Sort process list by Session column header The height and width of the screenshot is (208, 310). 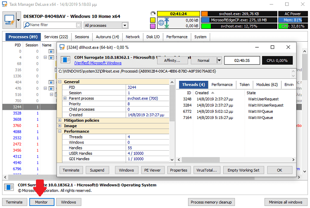pyautogui.click(x=32, y=45)
